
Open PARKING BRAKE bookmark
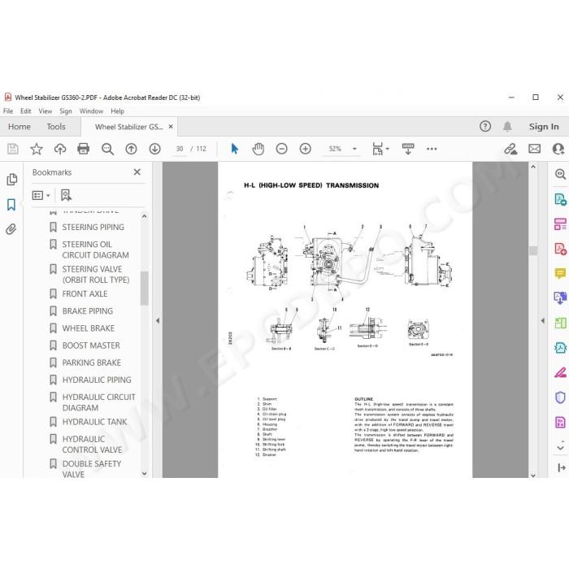tap(91, 363)
